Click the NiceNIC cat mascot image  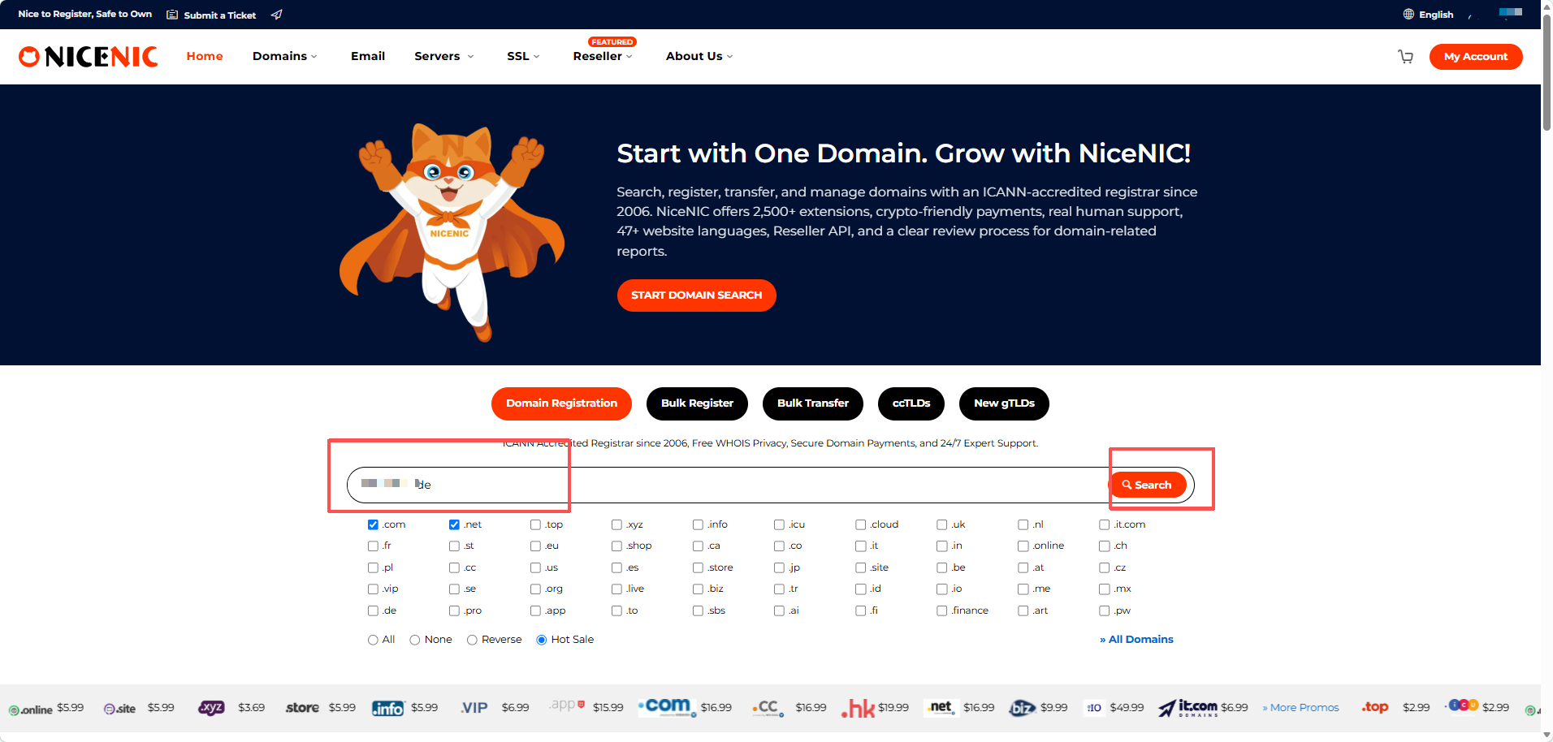(452, 231)
